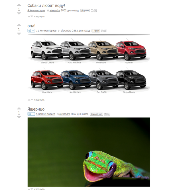Downvote the "Собаки любят воду!" post
The image size is (171, 190).
click(x=19, y=13)
